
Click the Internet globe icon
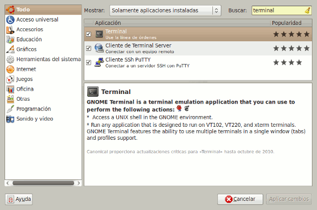click(10, 69)
